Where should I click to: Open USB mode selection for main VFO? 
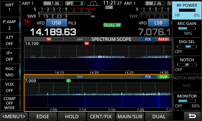pos(56,23)
